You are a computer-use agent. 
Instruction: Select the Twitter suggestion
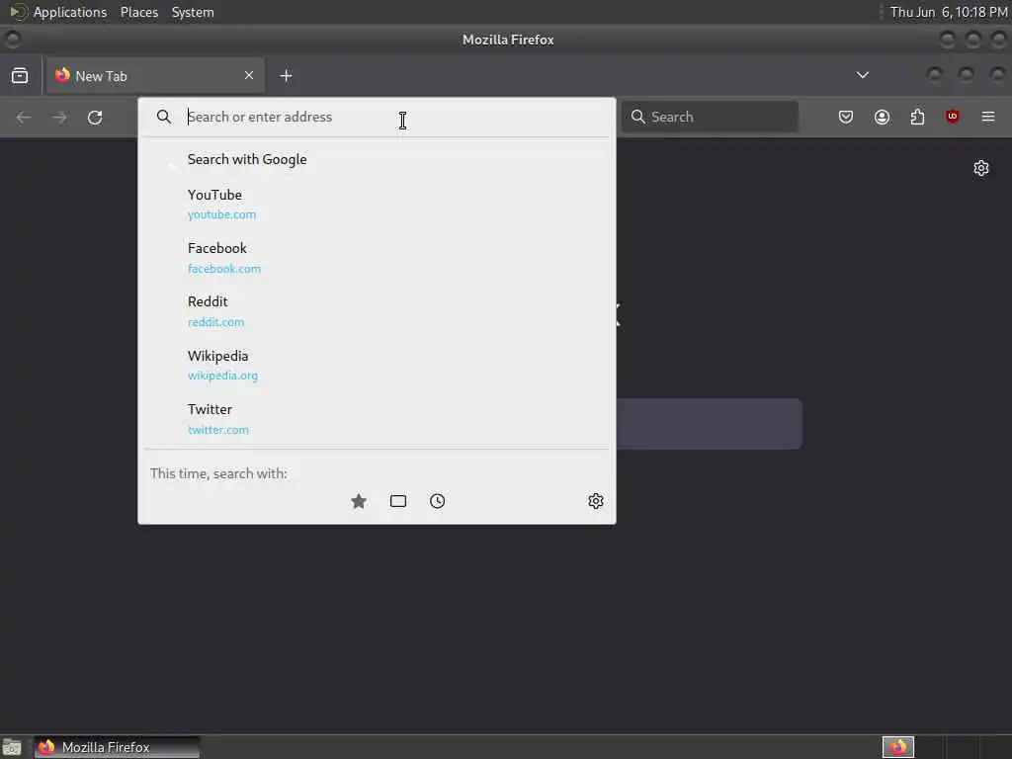point(377,419)
